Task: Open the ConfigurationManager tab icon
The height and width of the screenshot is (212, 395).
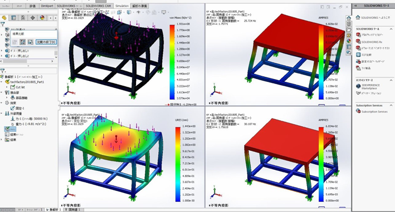Action: (23, 18)
